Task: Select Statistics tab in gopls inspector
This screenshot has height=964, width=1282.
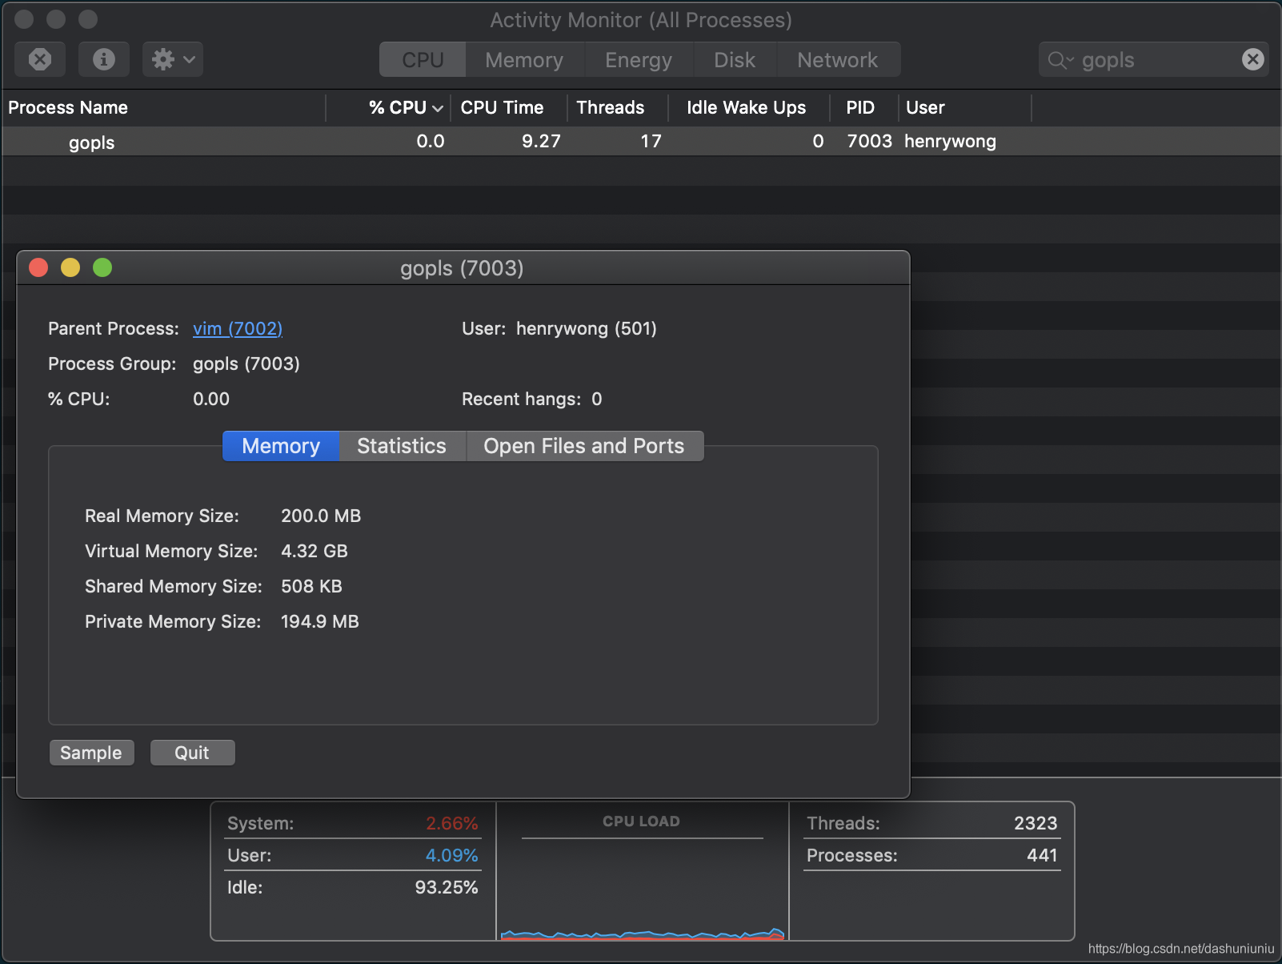Action: coord(402,446)
